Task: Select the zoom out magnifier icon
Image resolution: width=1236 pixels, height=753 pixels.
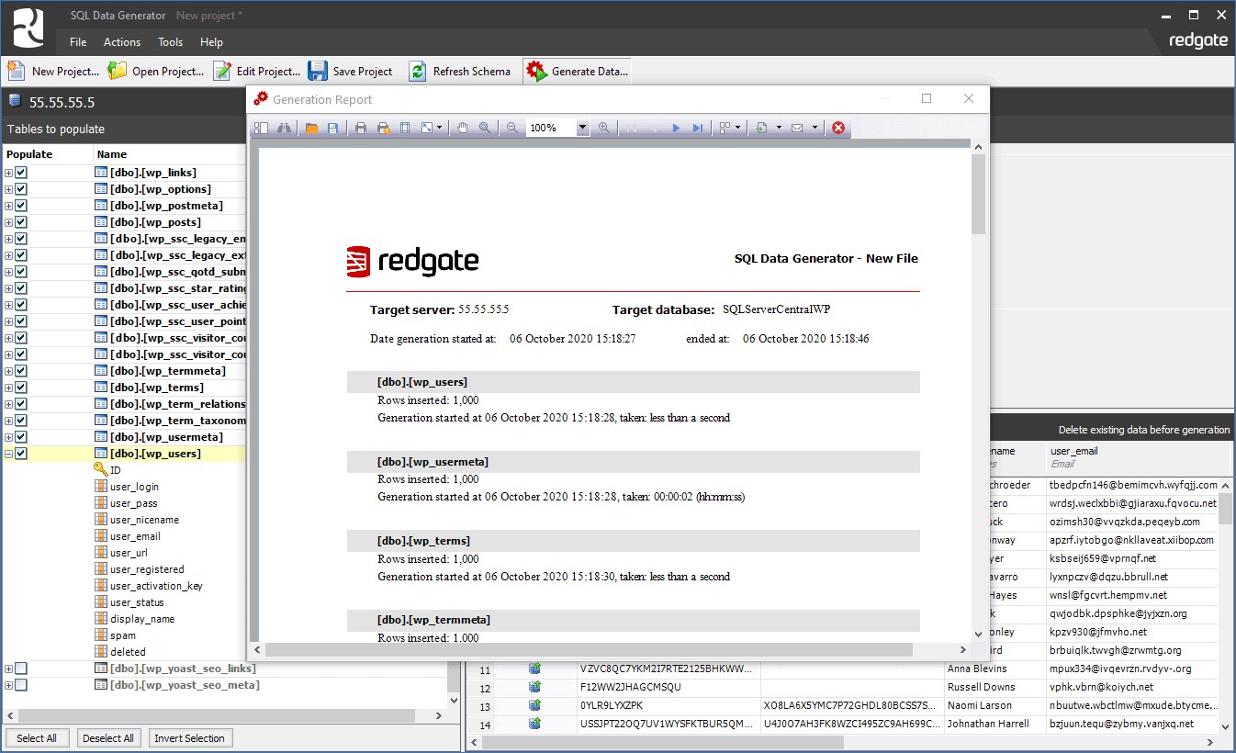Action: coord(511,128)
